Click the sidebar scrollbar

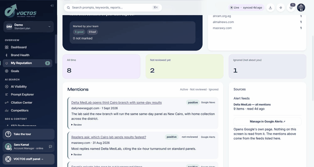pyautogui.click(x=56, y=49)
